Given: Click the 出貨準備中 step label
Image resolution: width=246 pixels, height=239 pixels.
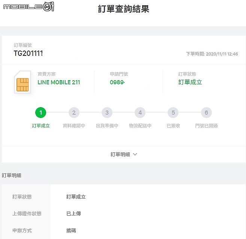Looking at the screenshot, I should pos(107,126).
